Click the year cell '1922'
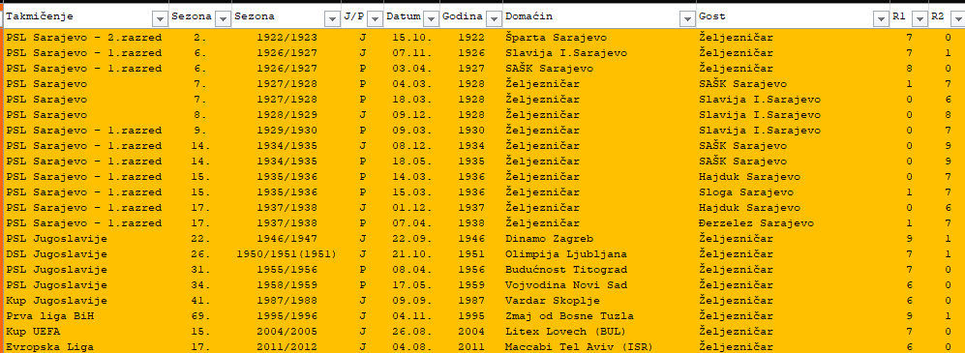Viewport: 965px width, 353px height. pyautogui.click(x=470, y=38)
